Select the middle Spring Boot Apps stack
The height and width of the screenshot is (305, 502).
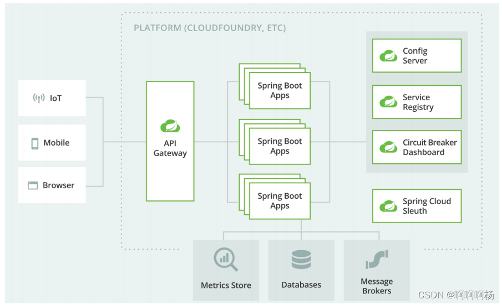275,142
